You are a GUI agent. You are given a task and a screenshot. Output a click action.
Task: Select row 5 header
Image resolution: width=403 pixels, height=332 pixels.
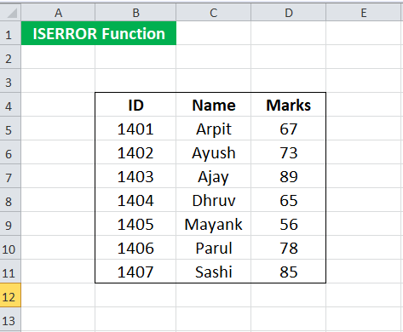tap(10, 129)
